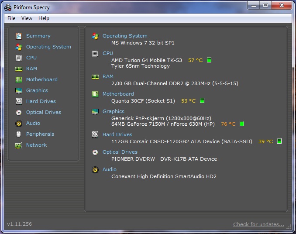Select RAM in the sidebar
Screen dimensions: 296x234
click(x=31, y=69)
